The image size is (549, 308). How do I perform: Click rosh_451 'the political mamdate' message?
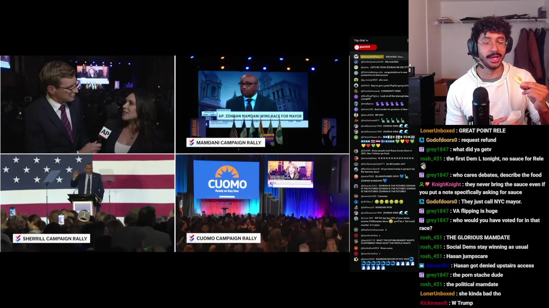click(459, 284)
